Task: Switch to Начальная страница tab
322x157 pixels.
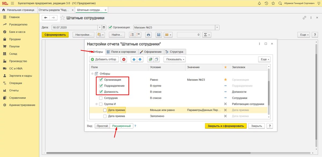Action: point(18,10)
